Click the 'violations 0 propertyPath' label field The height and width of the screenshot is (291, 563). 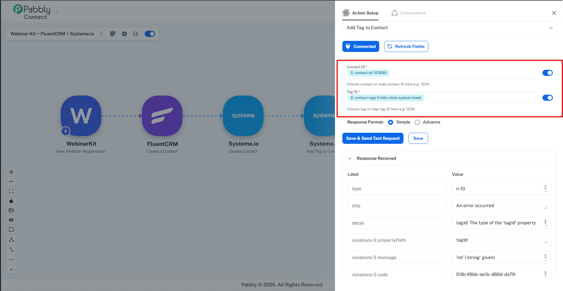click(x=397, y=240)
